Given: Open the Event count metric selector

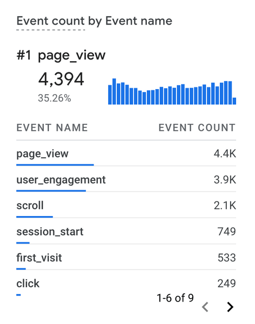Looking at the screenshot, I should pyautogui.click(x=50, y=21).
